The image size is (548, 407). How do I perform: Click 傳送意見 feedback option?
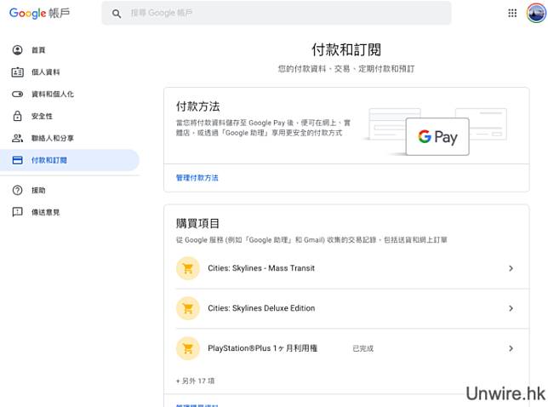click(45, 212)
